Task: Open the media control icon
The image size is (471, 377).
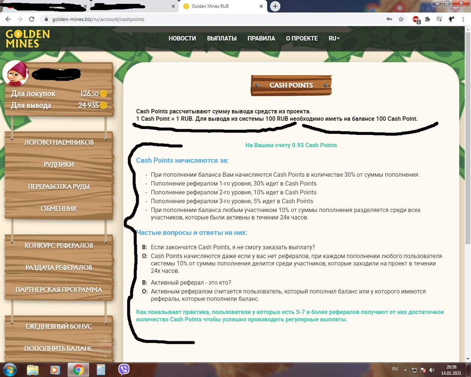Action: [x=439, y=19]
